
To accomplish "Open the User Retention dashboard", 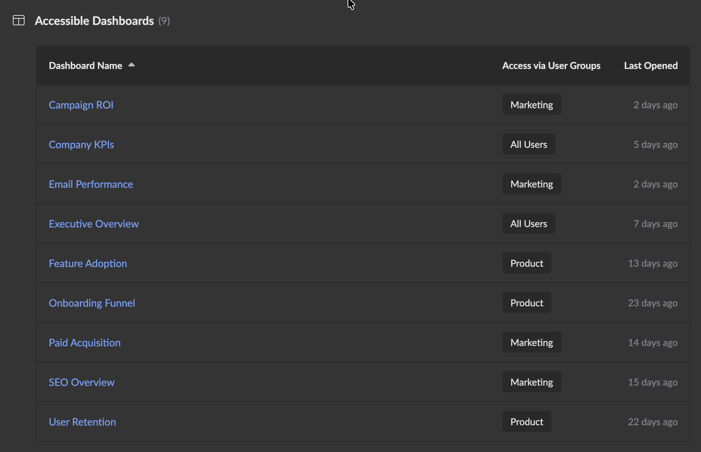I will tap(82, 422).
